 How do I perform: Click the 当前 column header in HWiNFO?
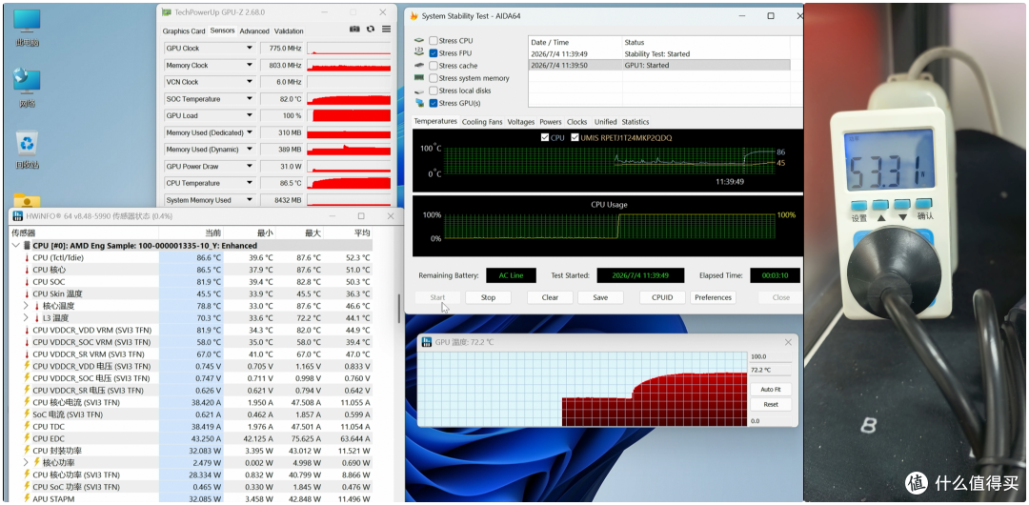pyautogui.click(x=191, y=232)
